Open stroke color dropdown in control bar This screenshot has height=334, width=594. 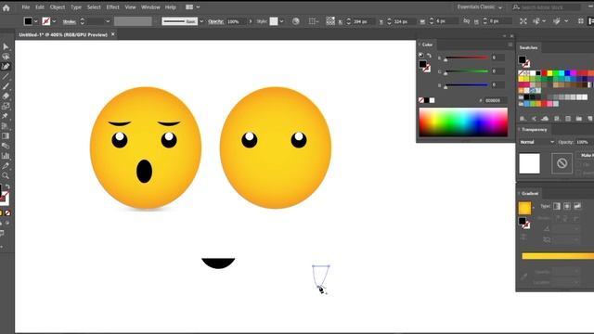pyautogui.click(x=54, y=21)
